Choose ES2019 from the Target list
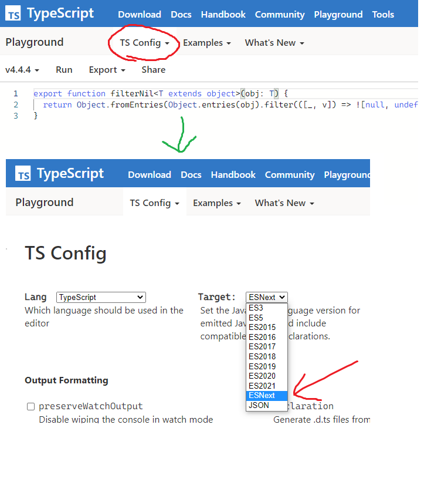The height and width of the screenshot is (499, 424). [267, 366]
